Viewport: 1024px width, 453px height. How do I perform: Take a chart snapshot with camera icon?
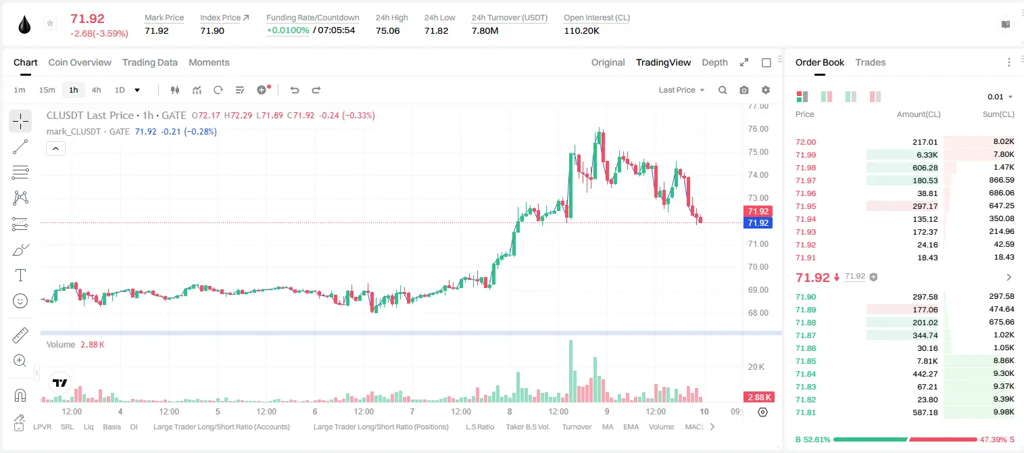coord(744,90)
